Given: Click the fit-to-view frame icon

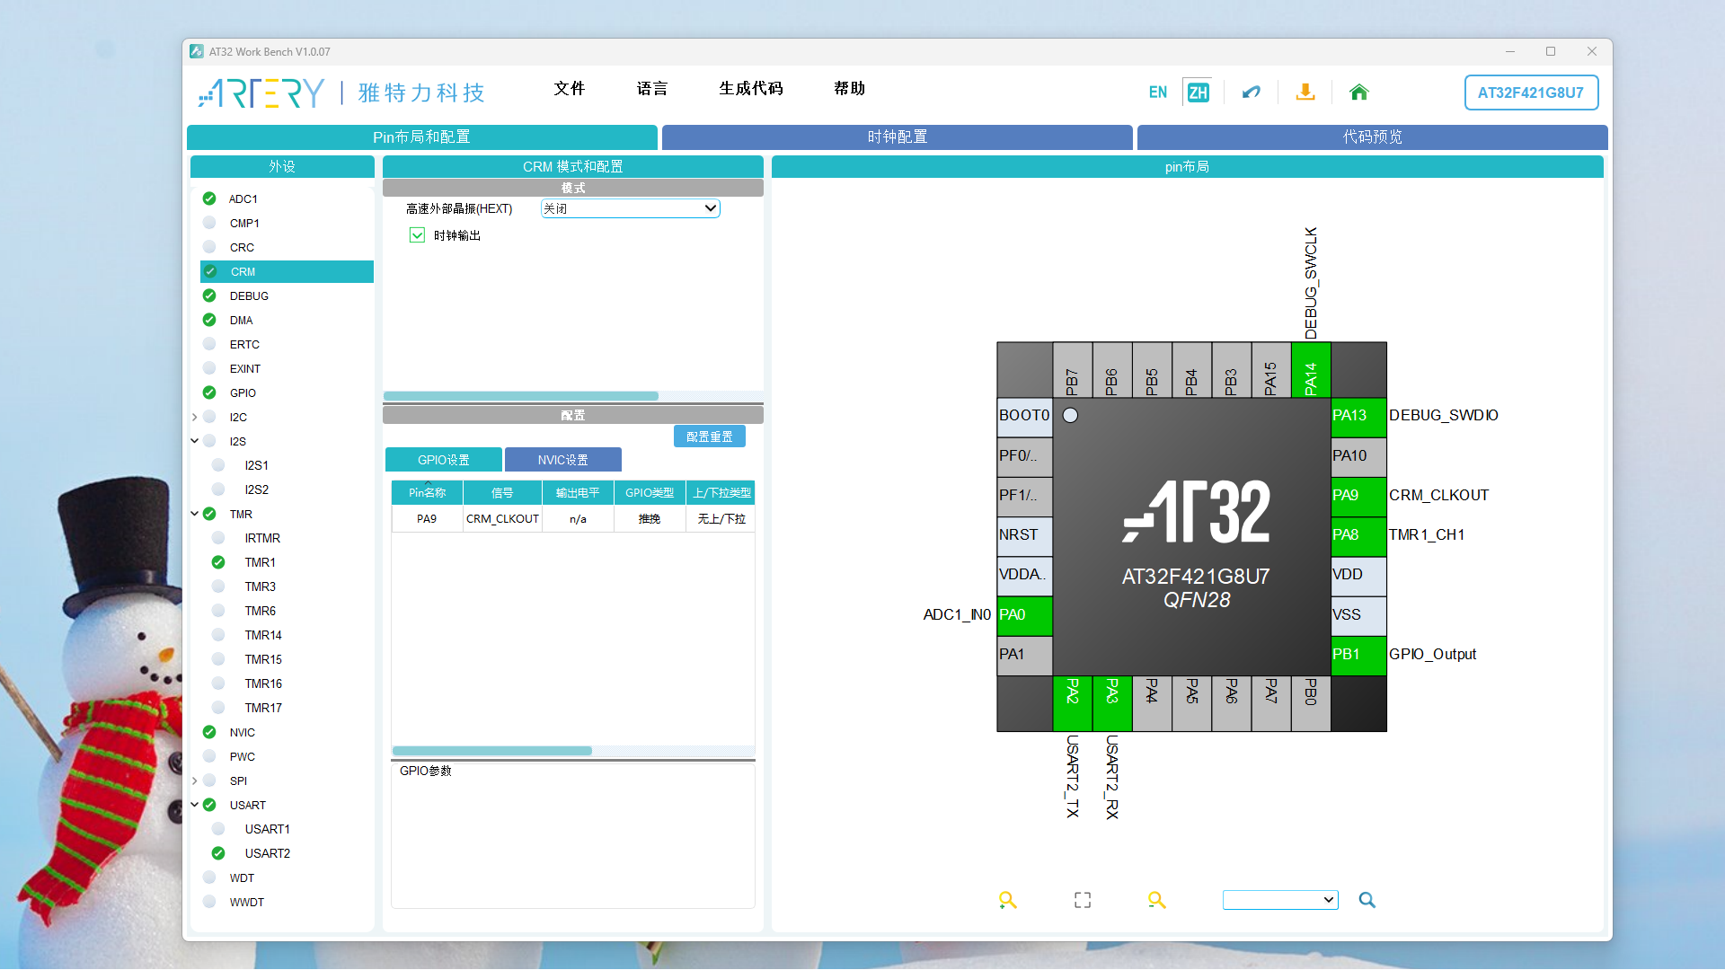Looking at the screenshot, I should (x=1083, y=900).
